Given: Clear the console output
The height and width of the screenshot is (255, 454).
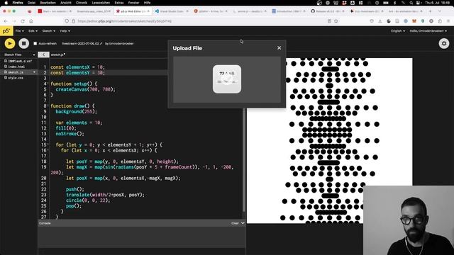Looking at the screenshot, I should coord(235,223).
